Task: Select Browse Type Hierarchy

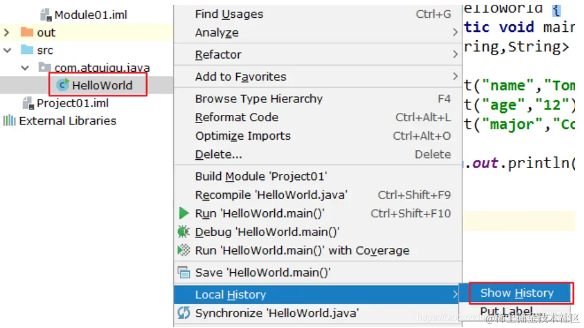Action: pos(318,99)
